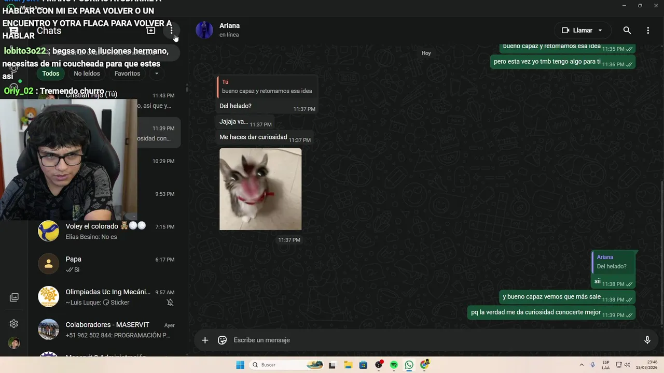The height and width of the screenshot is (373, 664).
Task: Open File Explorer from the taskbar
Action: (348, 365)
